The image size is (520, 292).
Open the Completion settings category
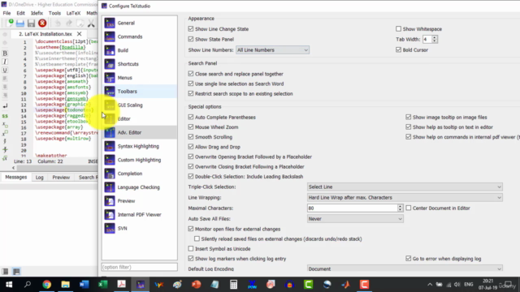tap(139, 174)
